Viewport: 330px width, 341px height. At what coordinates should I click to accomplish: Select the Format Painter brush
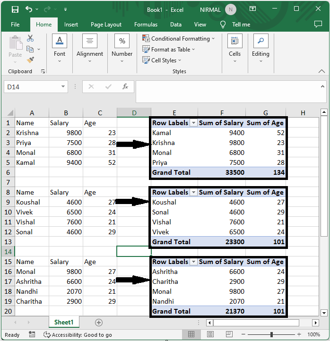[30, 60]
